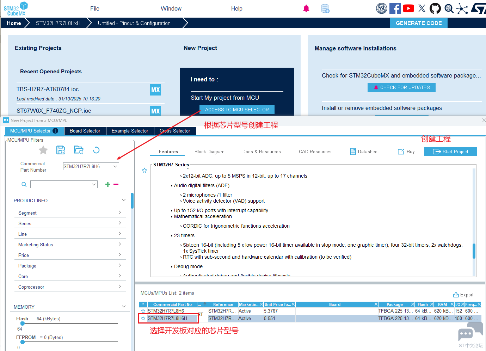Expand the Marketing Status filter
Screen dimensions: 486x351
(x=120, y=244)
